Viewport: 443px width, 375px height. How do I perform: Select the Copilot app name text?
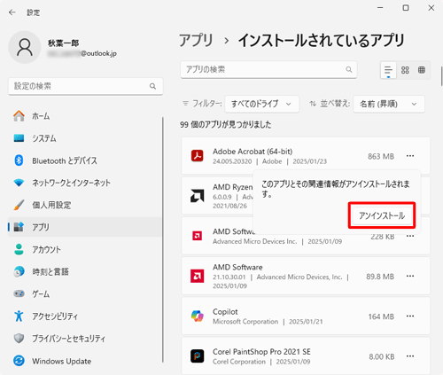coord(225,312)
